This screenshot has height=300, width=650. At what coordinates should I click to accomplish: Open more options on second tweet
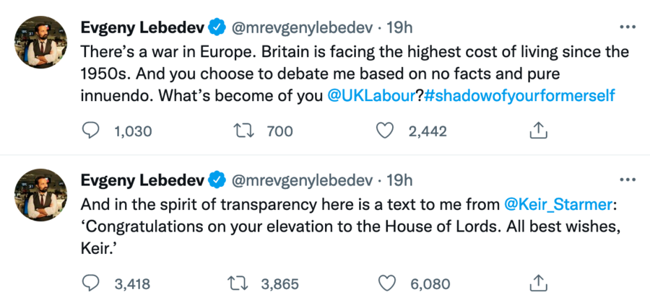(x=627, y=180)
